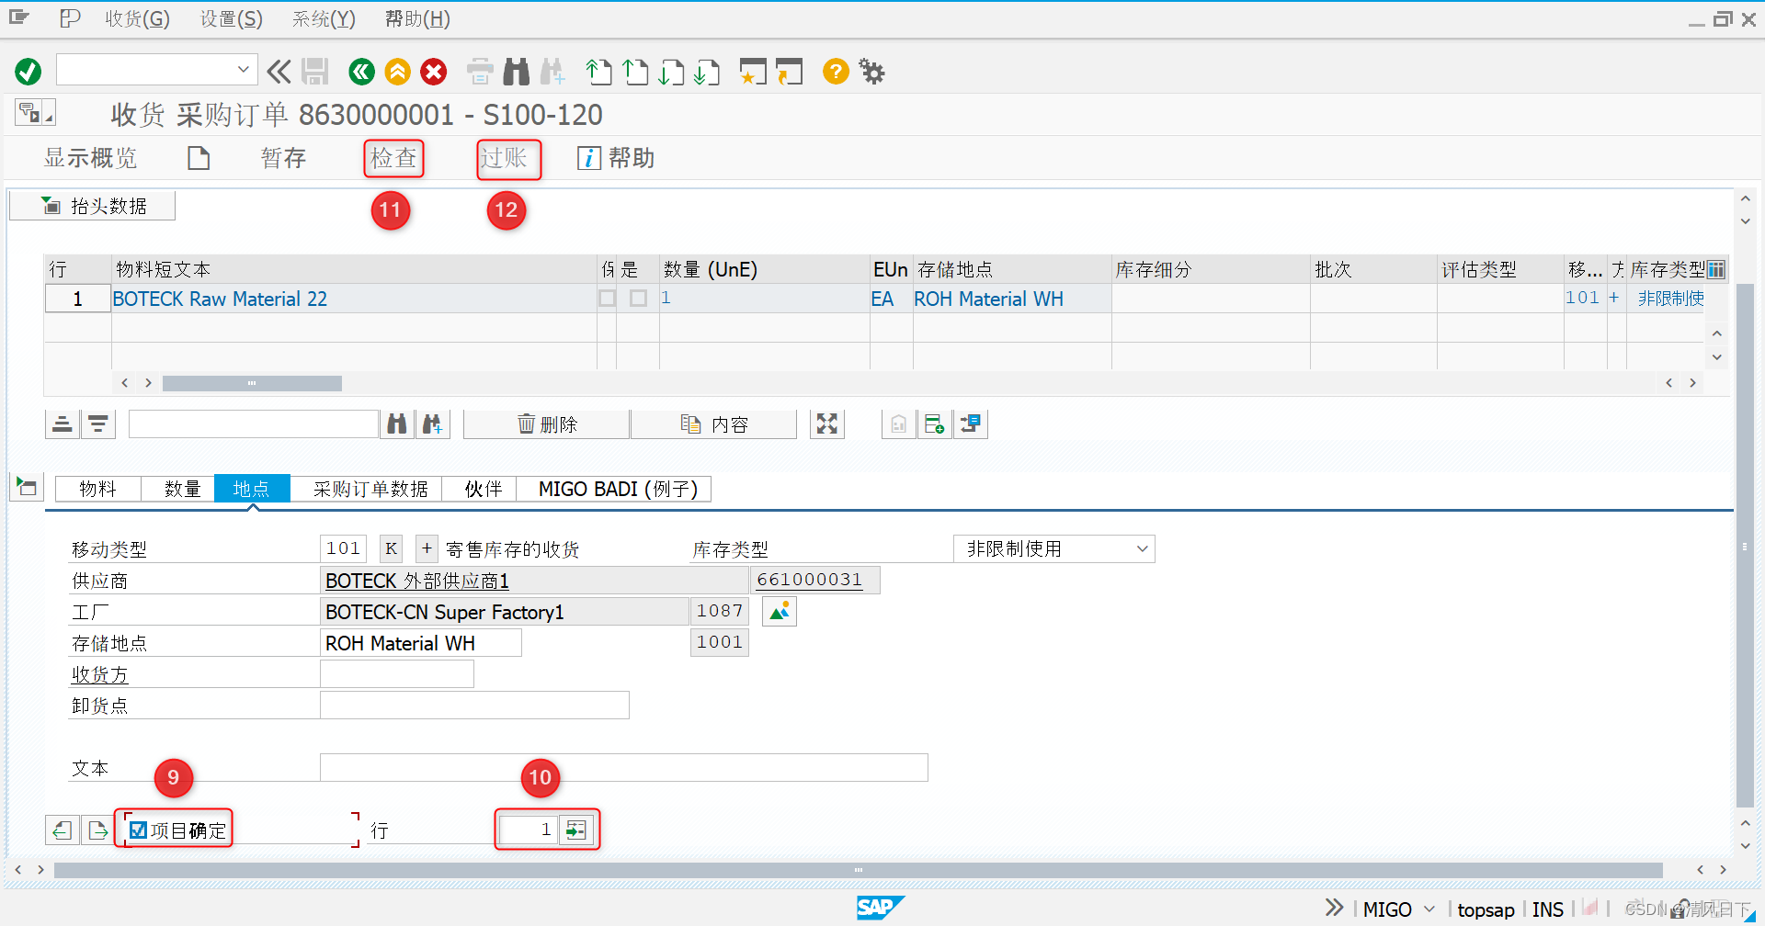Click the 帮助 info button

point(616,158)
